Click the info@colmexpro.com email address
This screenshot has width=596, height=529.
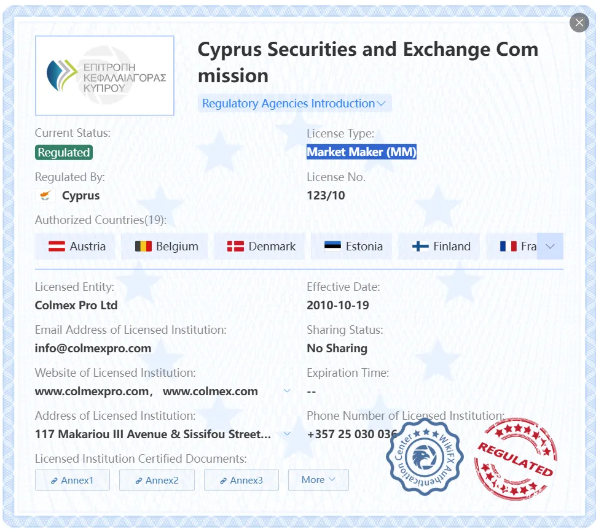click(x=93, y=348)
